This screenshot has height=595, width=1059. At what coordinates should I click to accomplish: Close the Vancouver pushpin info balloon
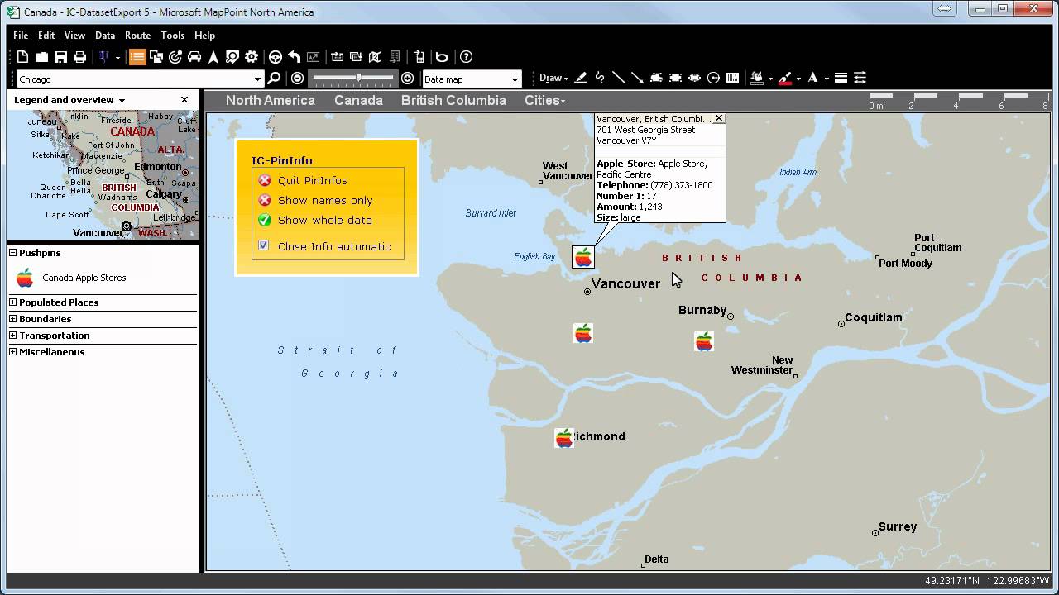coord(719,118)
